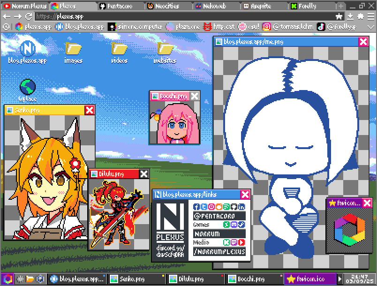Go back with the browser back arrow

click(x=6, y=16)
